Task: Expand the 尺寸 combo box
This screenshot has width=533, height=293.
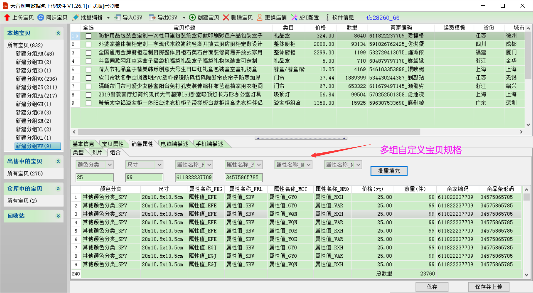Action: pyautogui.click(x=159, y=165)
